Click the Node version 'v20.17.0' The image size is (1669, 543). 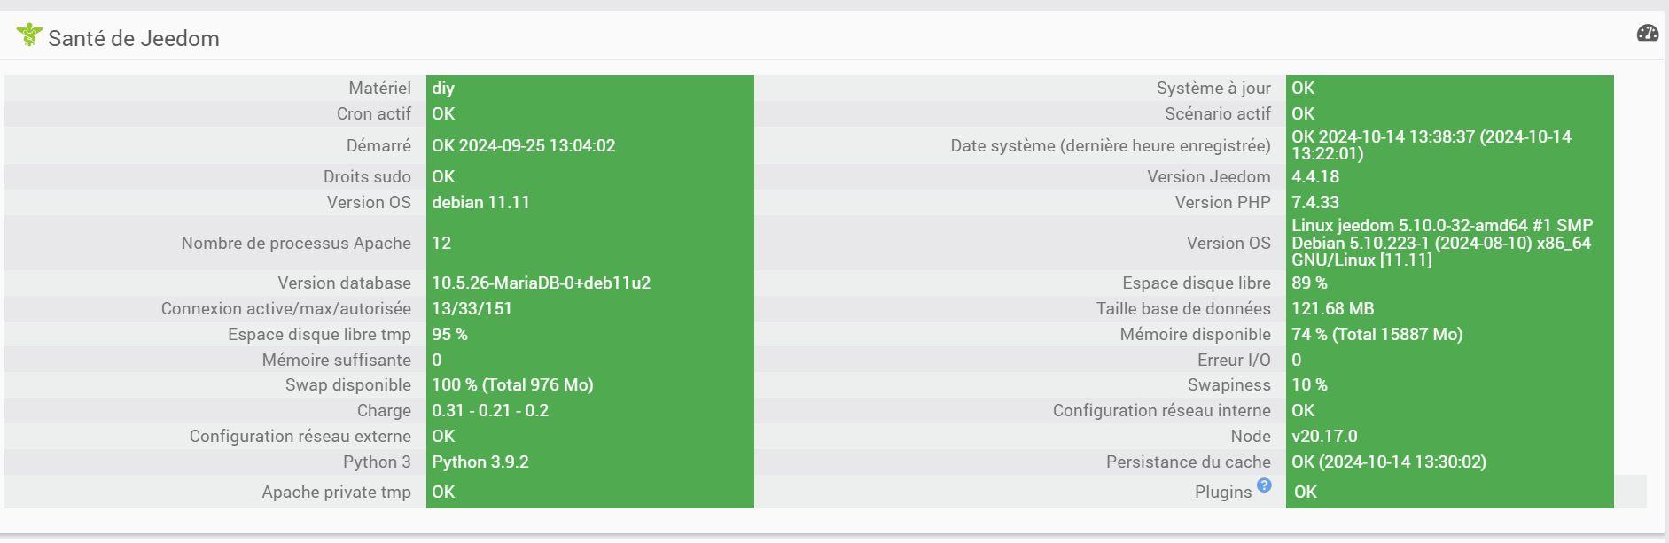1324,436
